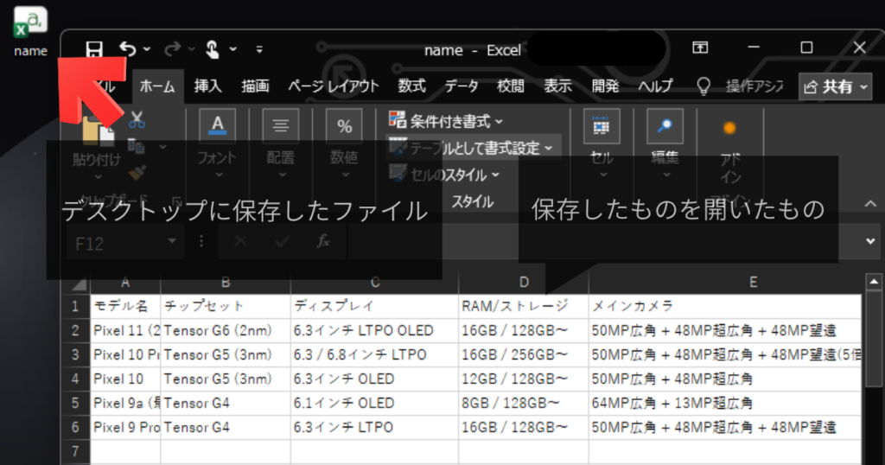Click cell 'Pixel 9 Pro' in row 6
Image resolution: width=885 pixels, height=465 pixels.
(x=125, y=428)
